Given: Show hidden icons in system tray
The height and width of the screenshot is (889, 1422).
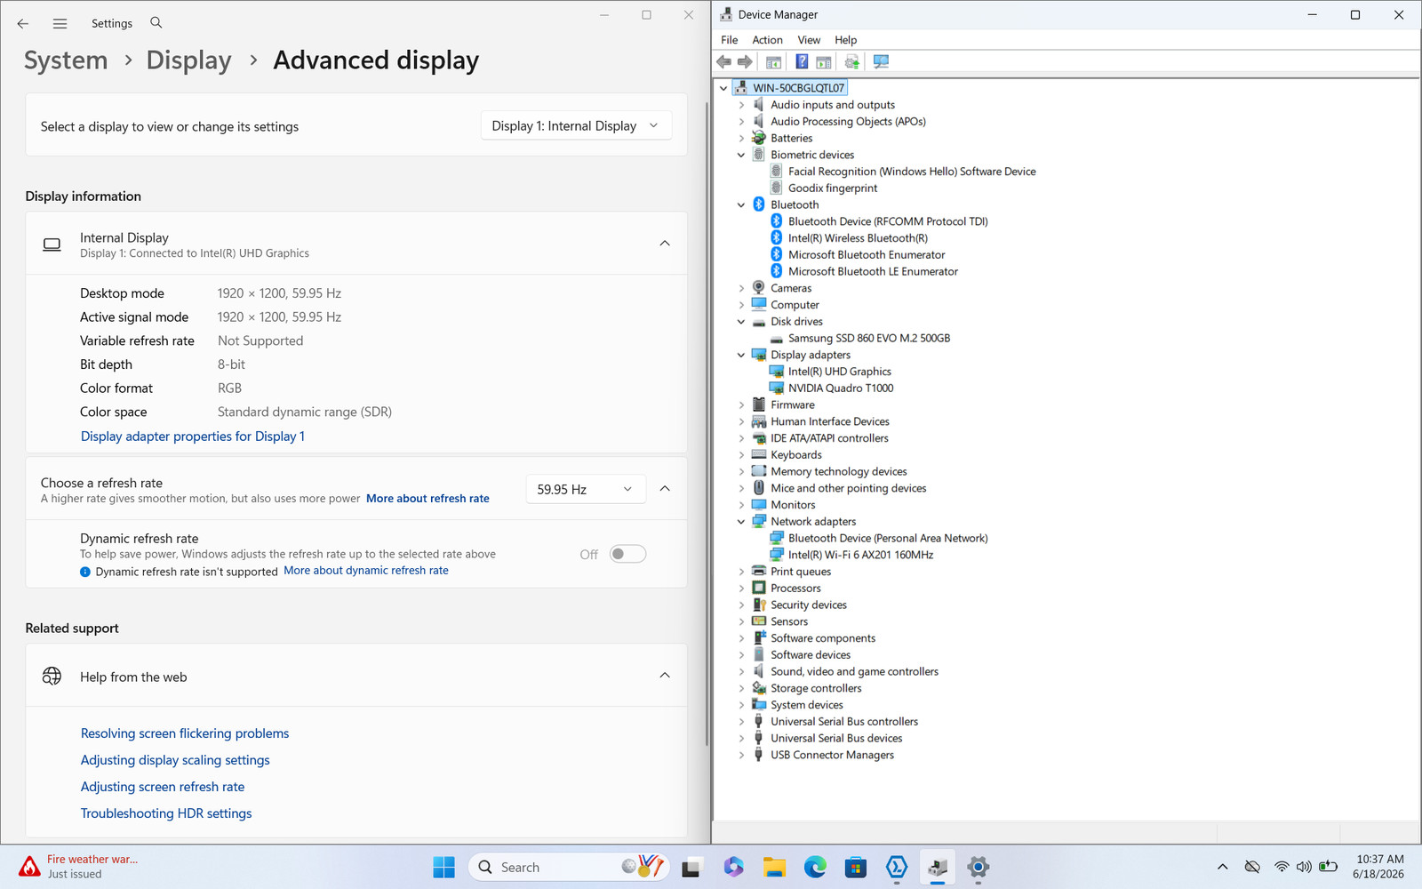Looking at the screenshot, I should (x=1223, y=867).
